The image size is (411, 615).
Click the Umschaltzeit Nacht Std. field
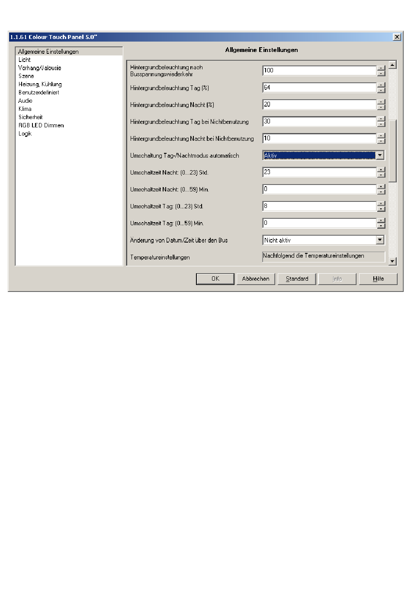click(x=319, y=172)
